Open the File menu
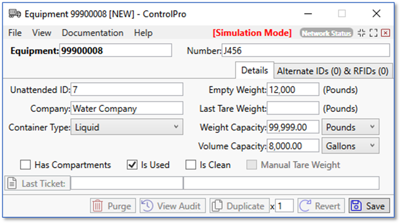 [15, 33]
